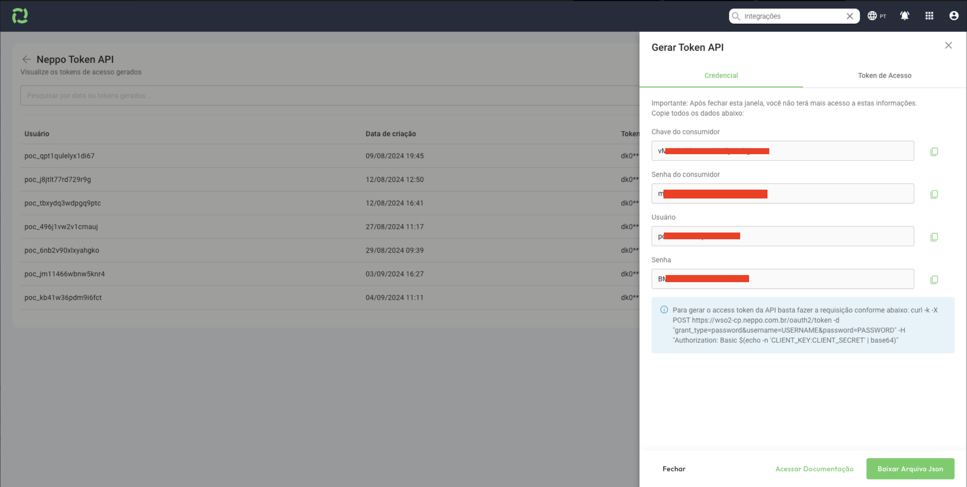Select row poc_j8jtlt77rd729r9g
This screenshot has width=967, height=487.
(x=330, y=180)
